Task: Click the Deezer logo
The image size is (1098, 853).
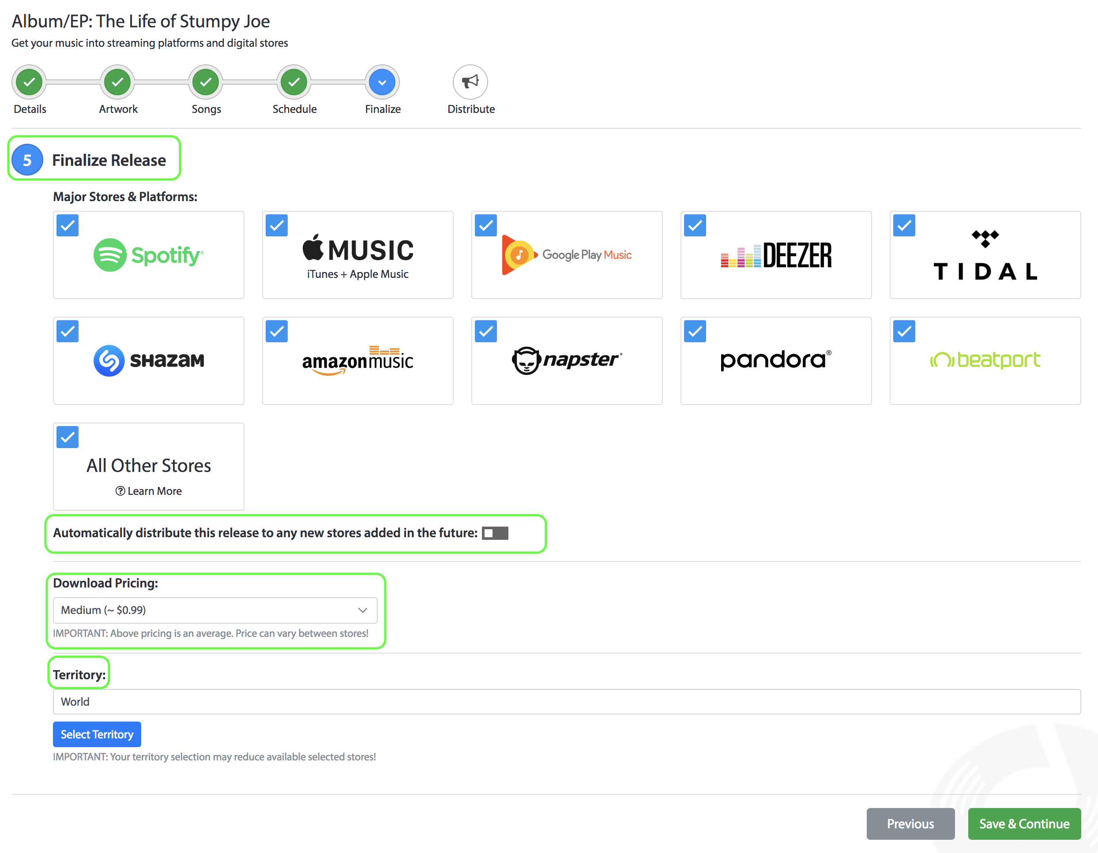Action: (776, 254)
